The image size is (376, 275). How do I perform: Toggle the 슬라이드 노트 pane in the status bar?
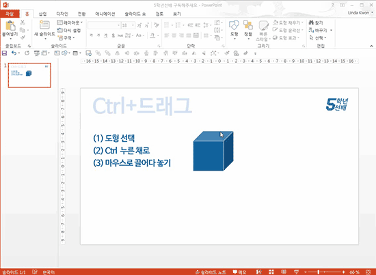pyautogui.click(x=211, y=272)
